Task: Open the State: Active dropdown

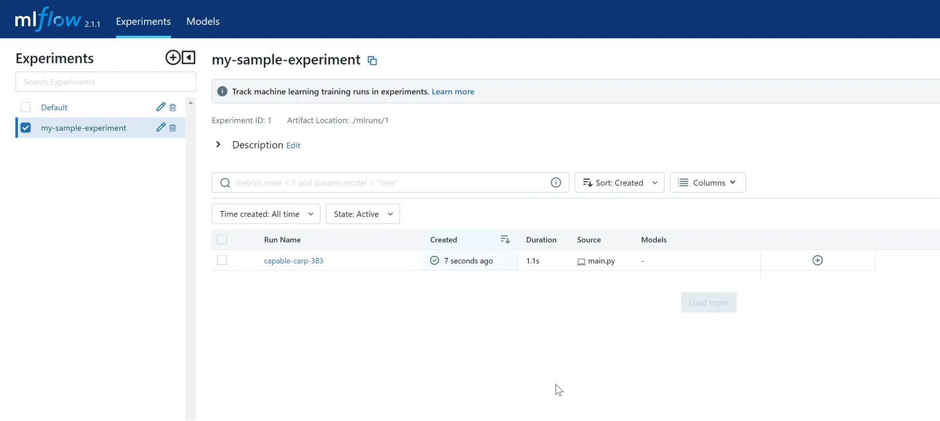Action: (x=362, y=214)
